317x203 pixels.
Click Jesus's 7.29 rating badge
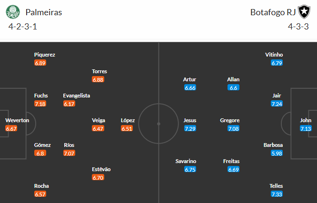[x=190, y=128]
